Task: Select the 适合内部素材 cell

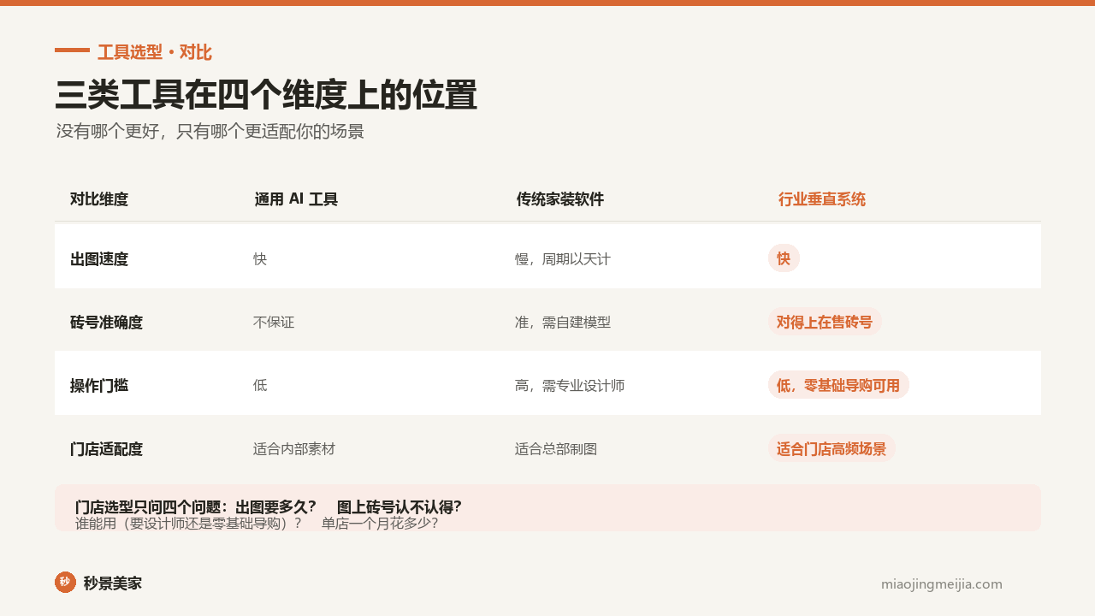Action: tap(294, 449)
